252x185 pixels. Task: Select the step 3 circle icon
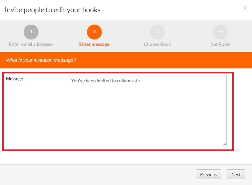pos(157,32)
